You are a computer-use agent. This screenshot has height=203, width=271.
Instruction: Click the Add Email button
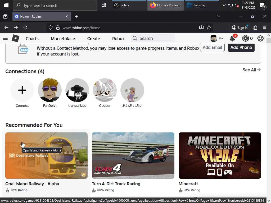[212, 47]
